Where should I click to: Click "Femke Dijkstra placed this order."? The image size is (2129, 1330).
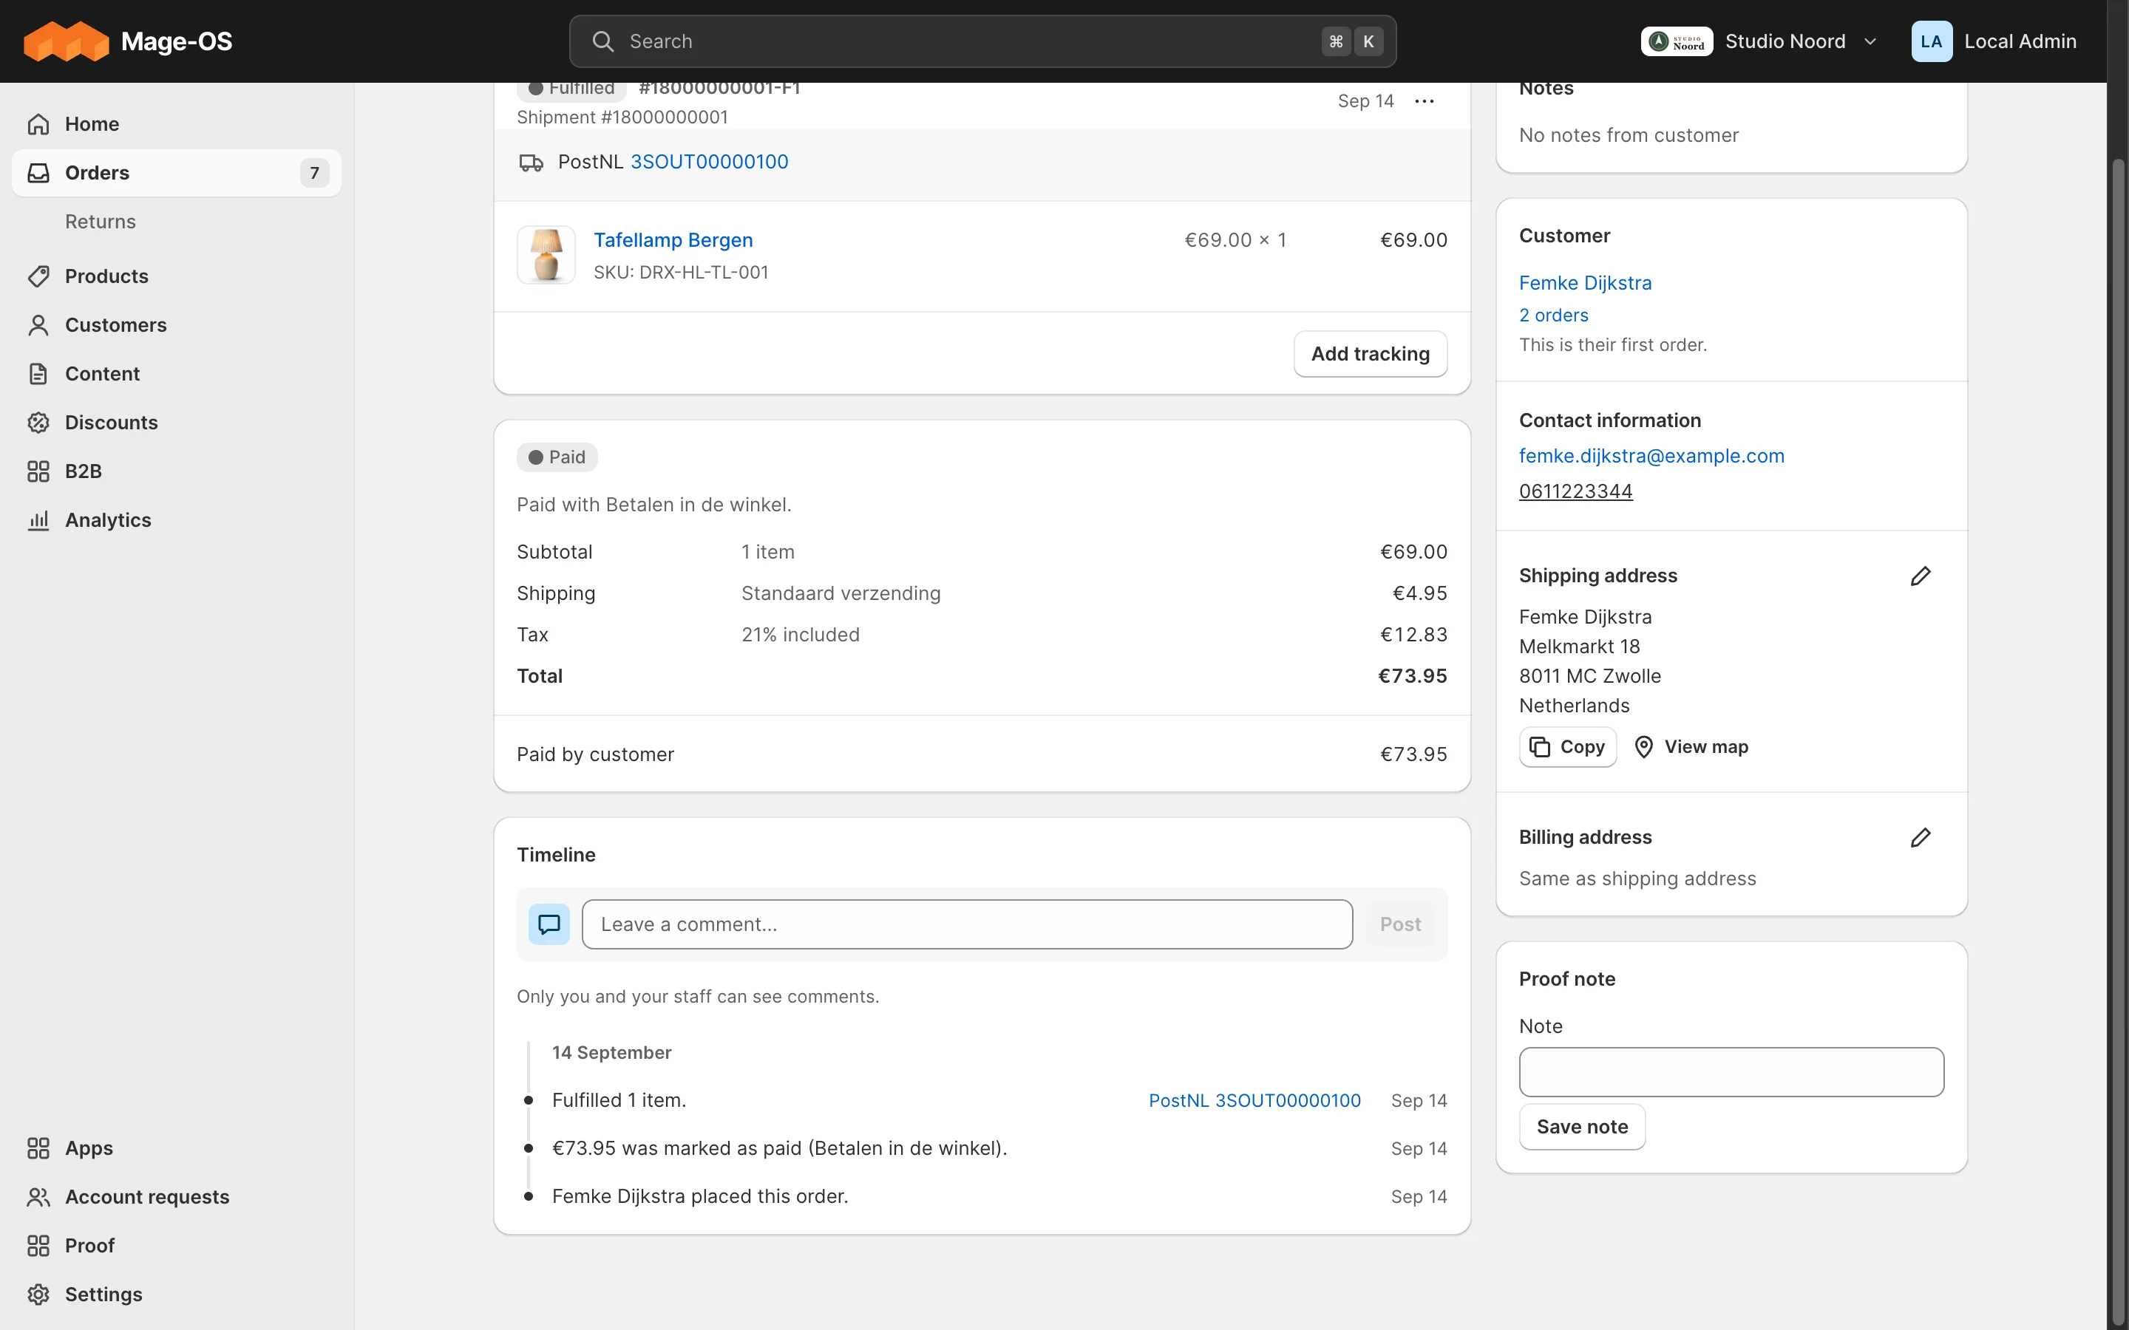pos(700,1196)
